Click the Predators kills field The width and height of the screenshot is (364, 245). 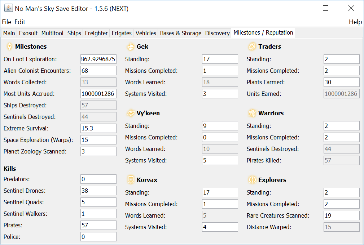98,179
